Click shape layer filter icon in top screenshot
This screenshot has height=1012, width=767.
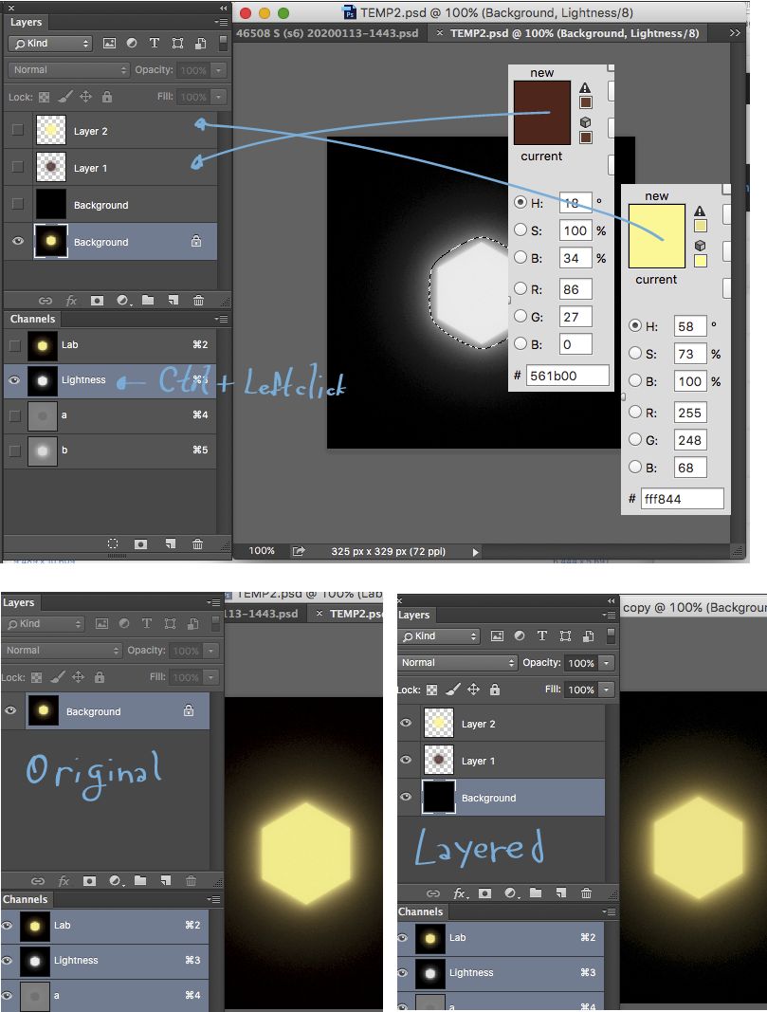(177, 44)
